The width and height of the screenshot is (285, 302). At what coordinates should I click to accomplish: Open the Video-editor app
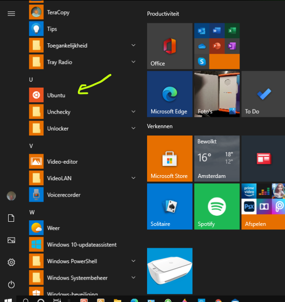(x=62, y=162)
